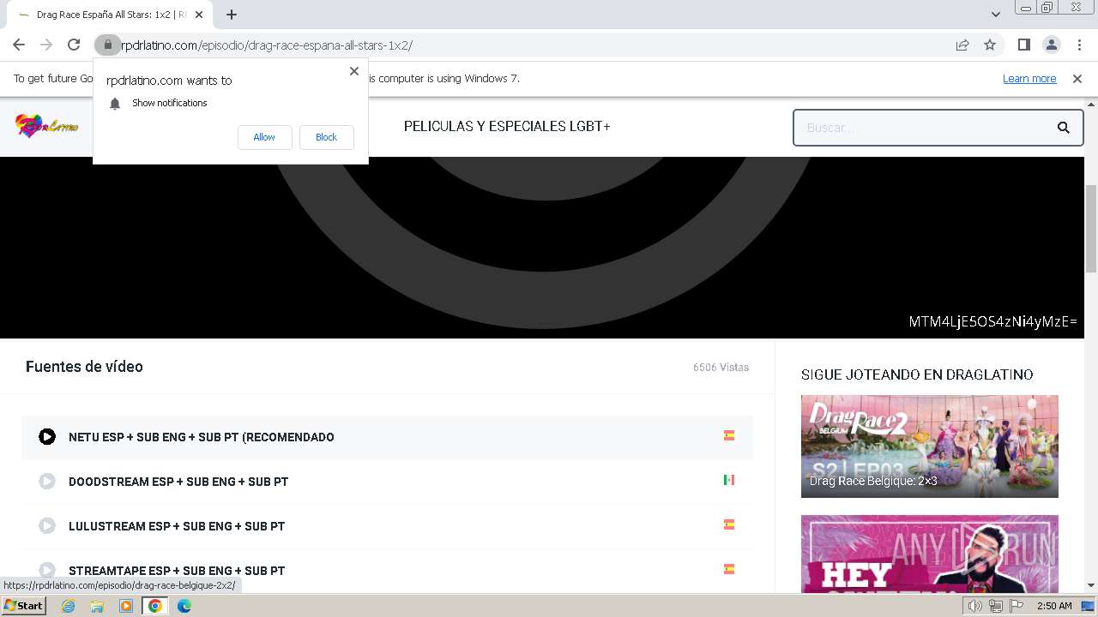Select DOODSTREAM ESP source play icon

coord(47,482)
